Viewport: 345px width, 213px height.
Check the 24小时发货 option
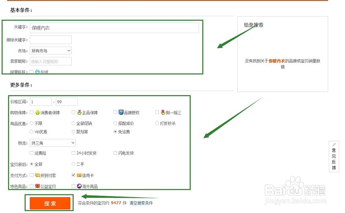point(73,153)
